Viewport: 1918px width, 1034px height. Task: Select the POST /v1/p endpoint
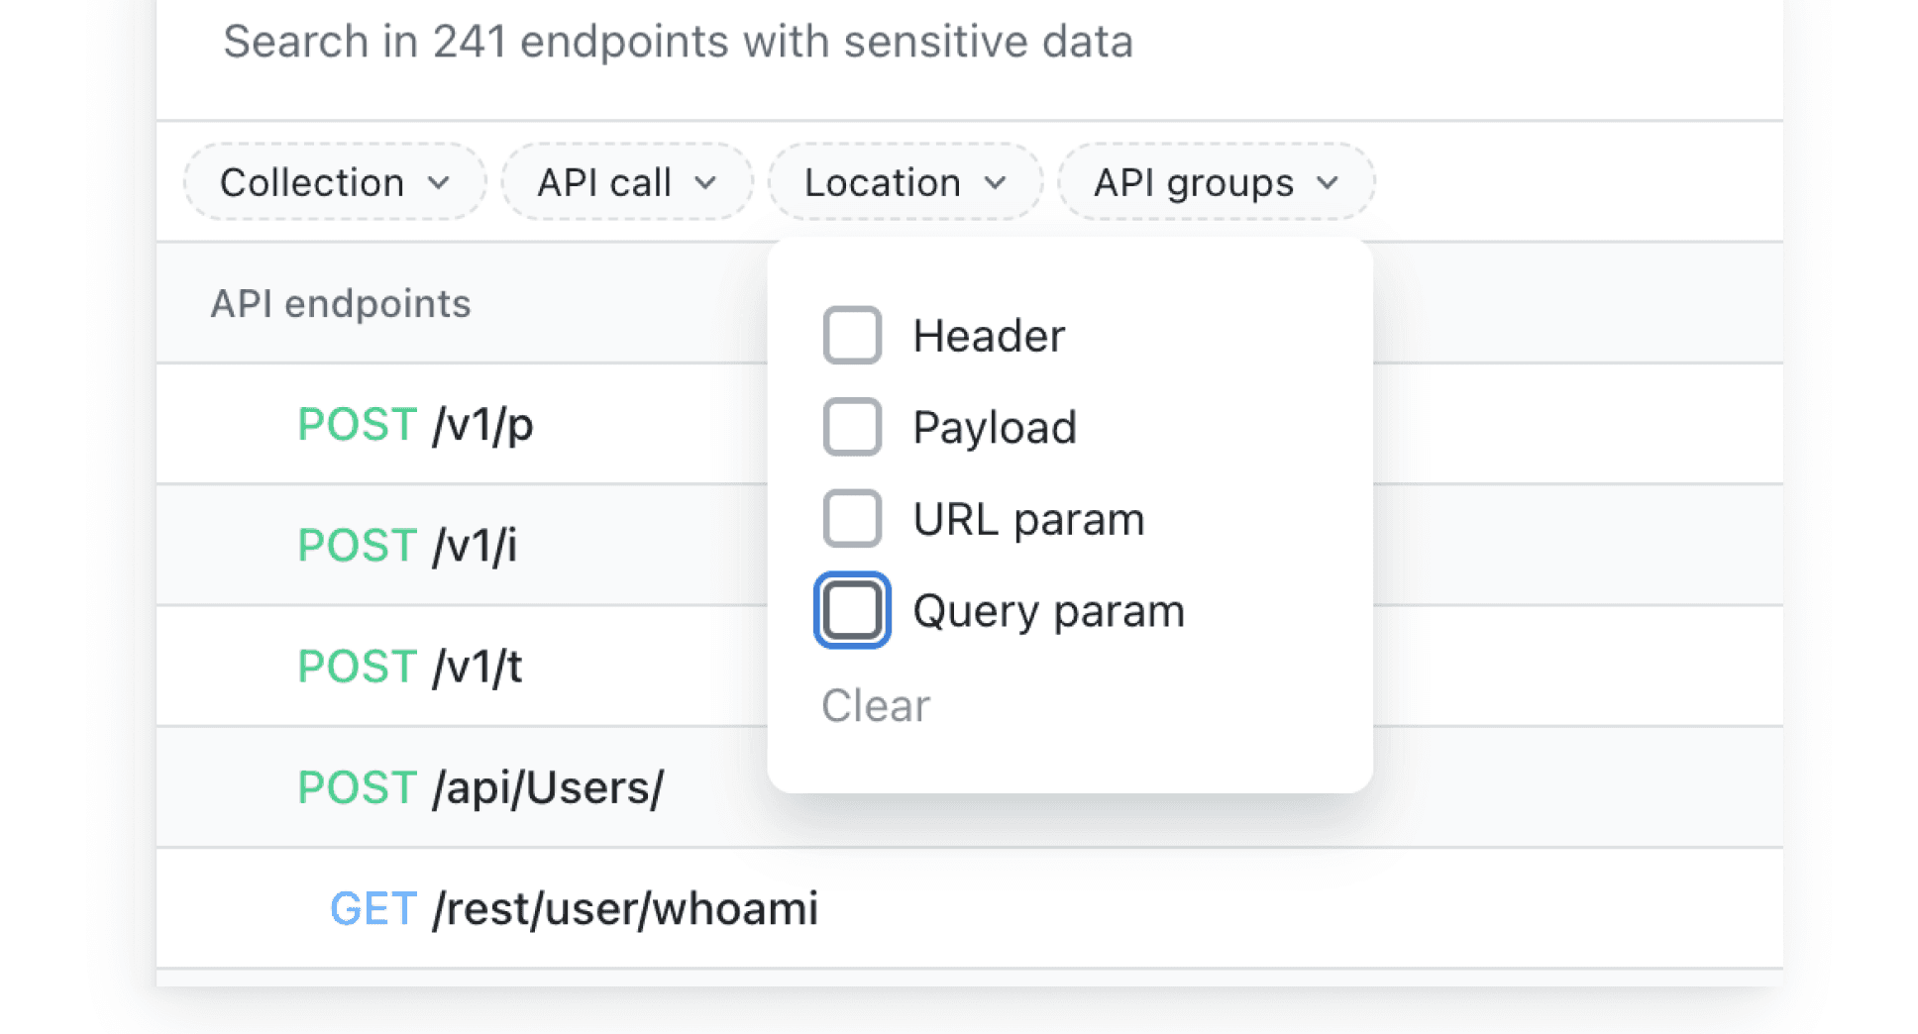[x=415, y=424]
